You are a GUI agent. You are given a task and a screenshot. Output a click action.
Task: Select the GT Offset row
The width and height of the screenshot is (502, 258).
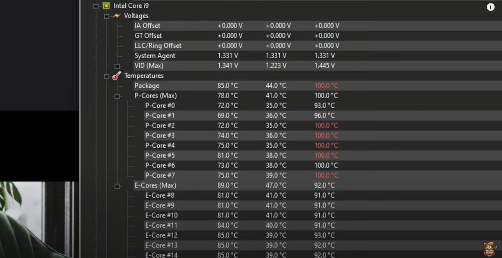click(x=317, y=36)
